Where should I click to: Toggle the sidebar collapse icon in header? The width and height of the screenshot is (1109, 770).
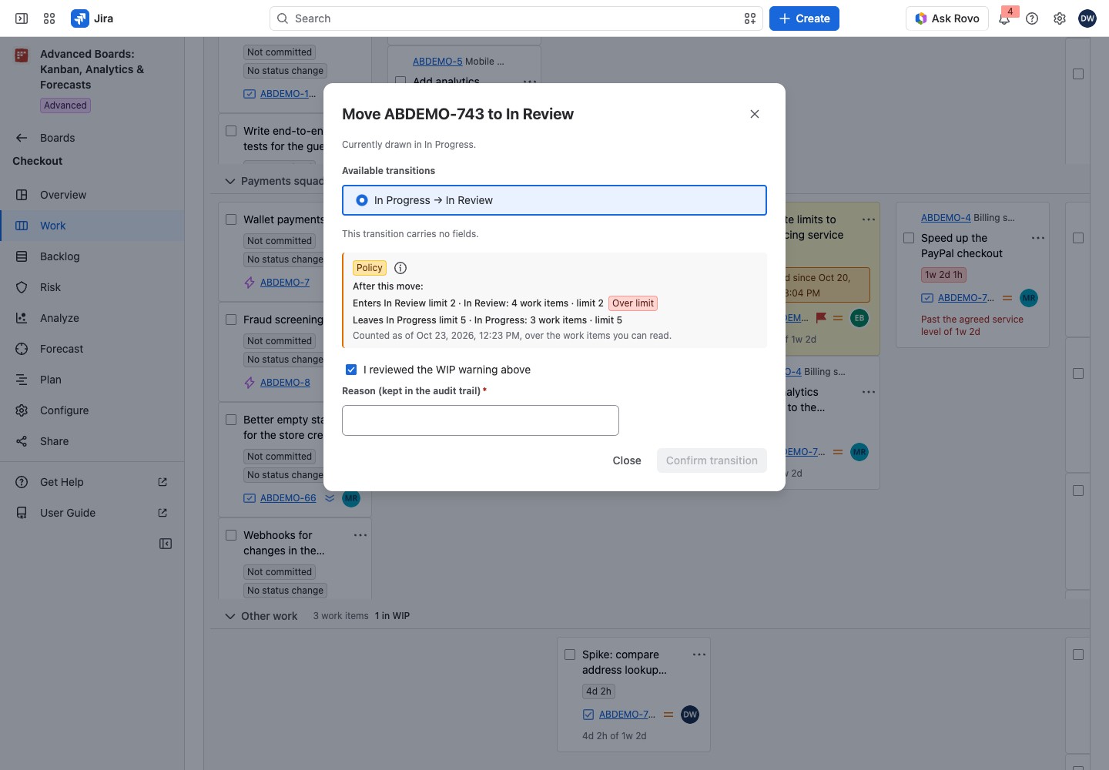22,18
